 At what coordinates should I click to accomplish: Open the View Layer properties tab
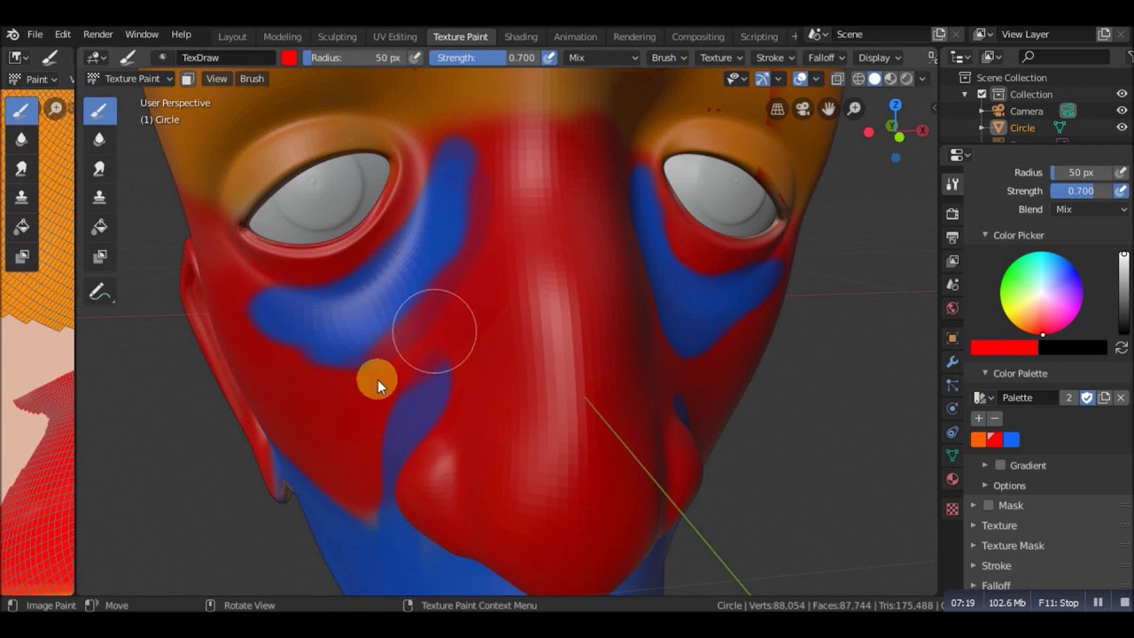pyautogui.click(x=952, y=261)
